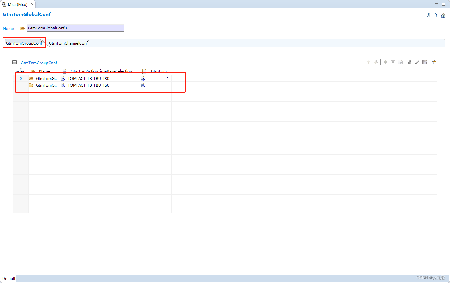Click the Name column header
The width and height of the screenshot is (450, 283).
click(45, 71)
